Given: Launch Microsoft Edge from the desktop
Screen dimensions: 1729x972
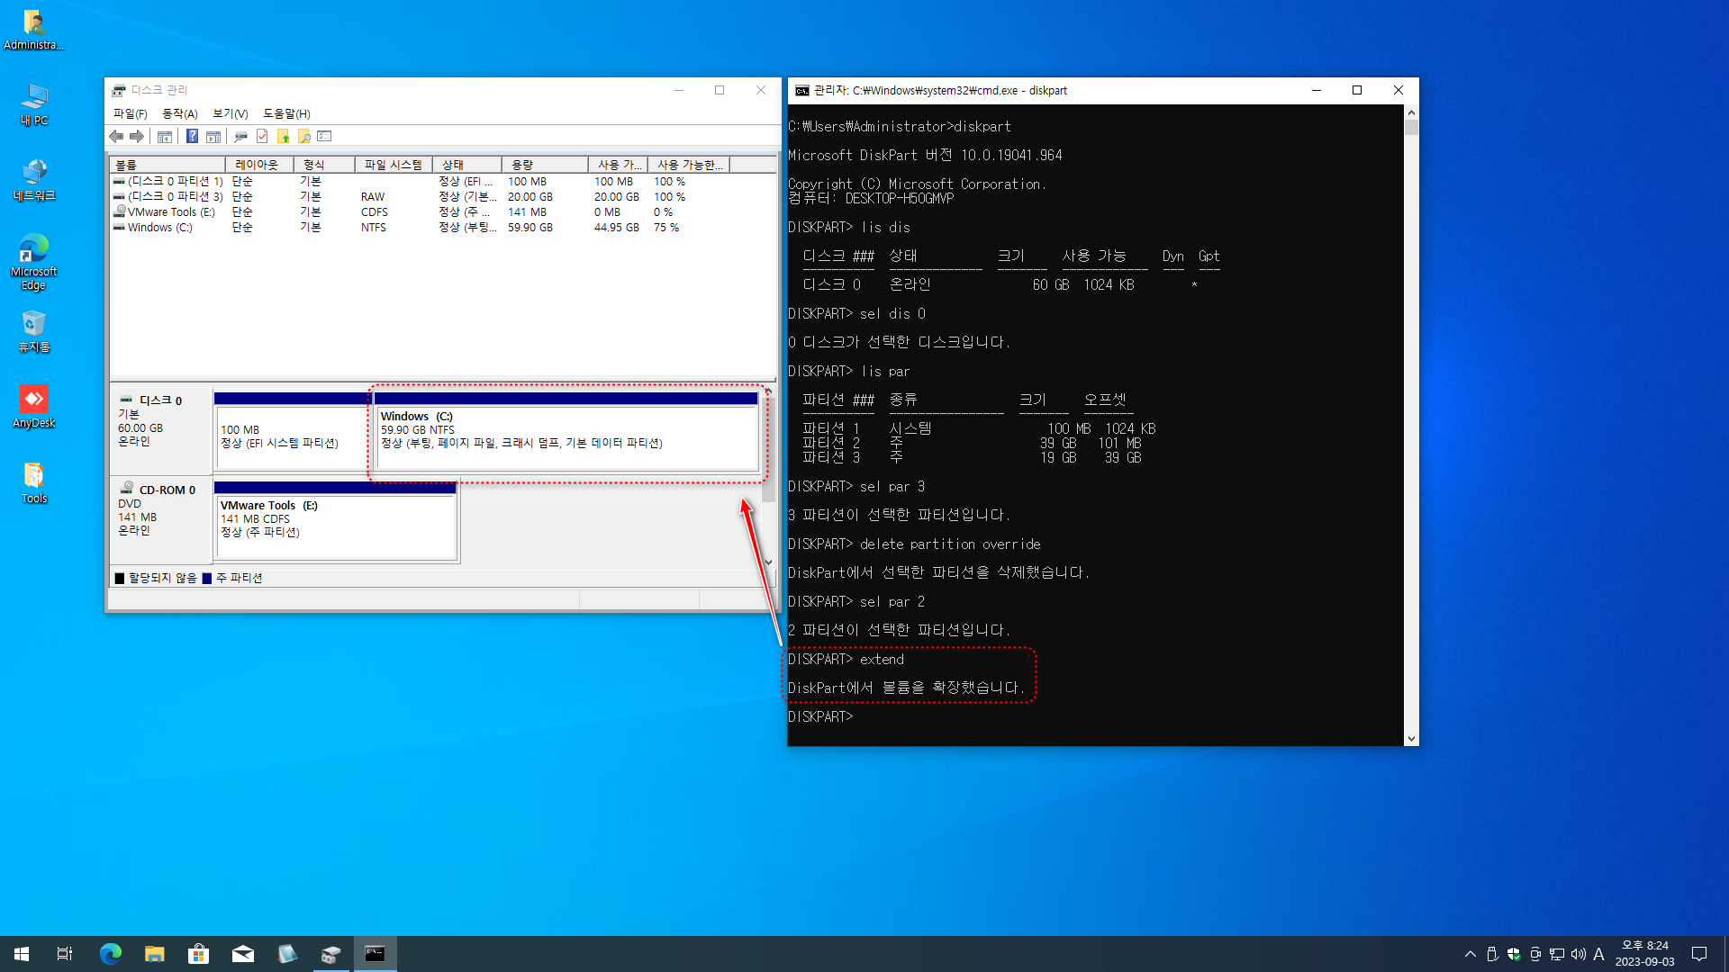Looking at the screenshot, I should click(33, 262).
